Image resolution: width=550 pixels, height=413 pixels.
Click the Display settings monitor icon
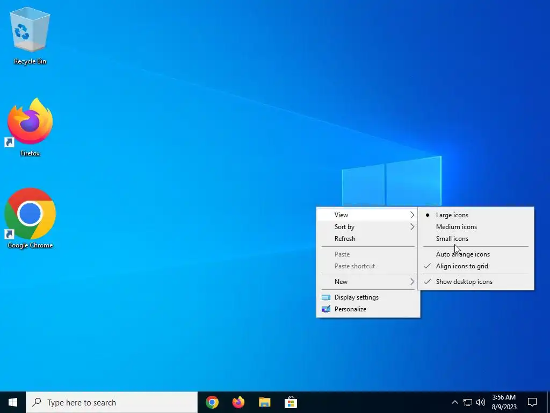pyautogui.click(x=326, y=298)
